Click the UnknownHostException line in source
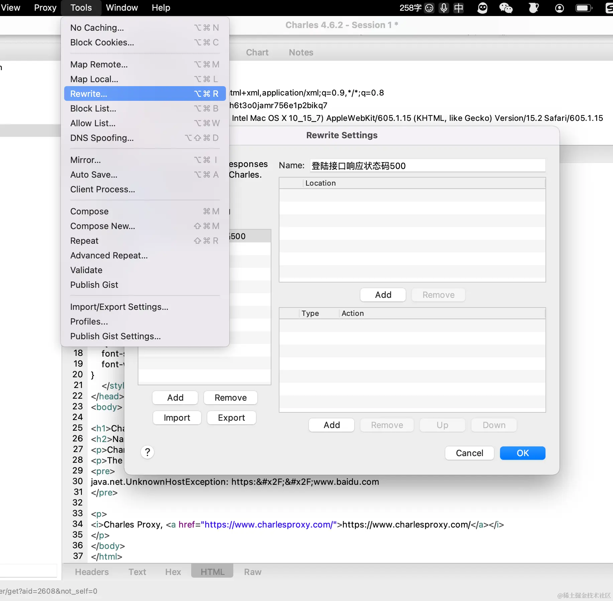 click(x=235, y=482)
